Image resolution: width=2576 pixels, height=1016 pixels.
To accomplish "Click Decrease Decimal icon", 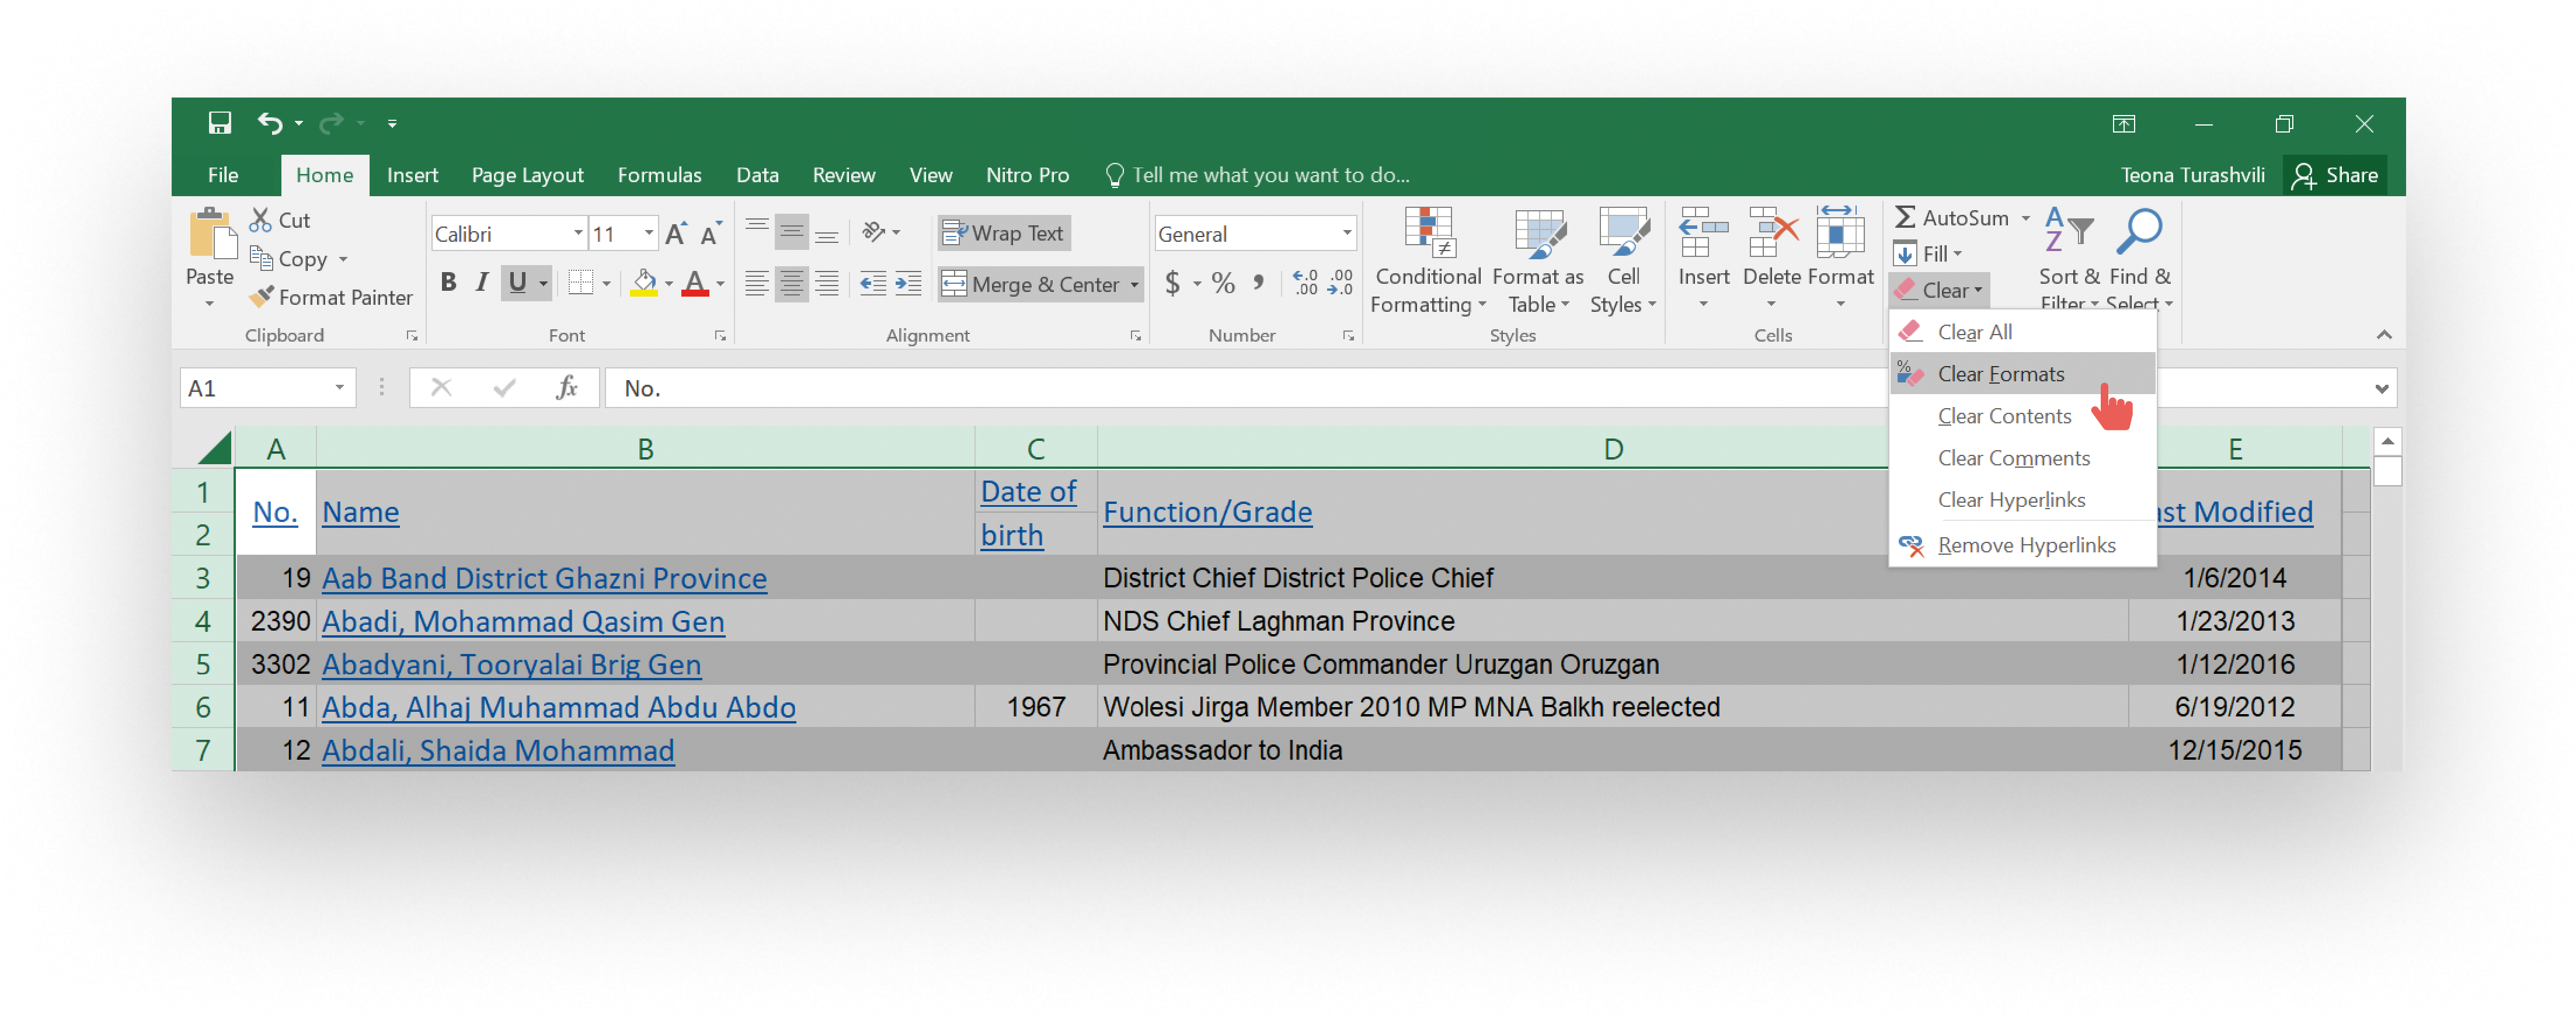I will pos(1340,283).
